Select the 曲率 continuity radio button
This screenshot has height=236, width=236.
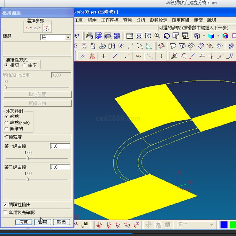pyautogui.click(x=24, y=65)
